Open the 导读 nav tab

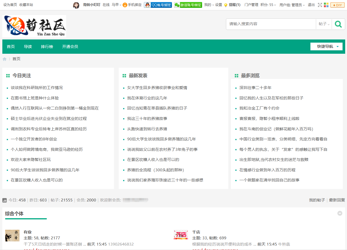(28, 47)
